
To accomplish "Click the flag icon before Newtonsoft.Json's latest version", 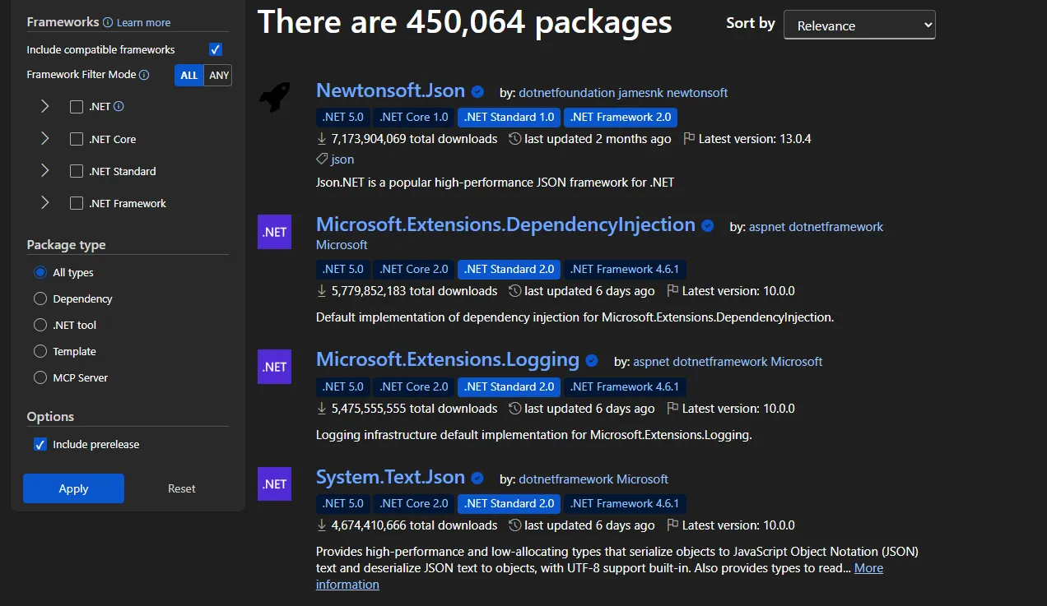I will 689,139.
